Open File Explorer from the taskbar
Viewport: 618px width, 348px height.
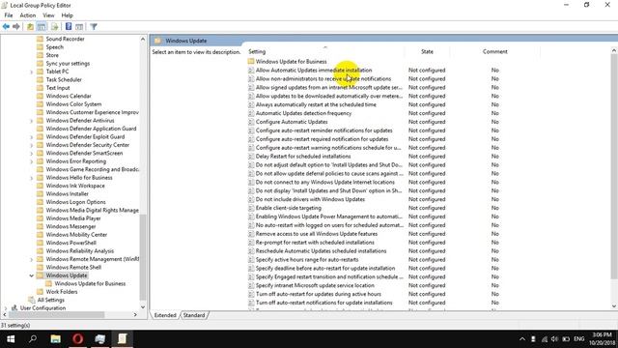pyautogui.click(x=56, y=339)
